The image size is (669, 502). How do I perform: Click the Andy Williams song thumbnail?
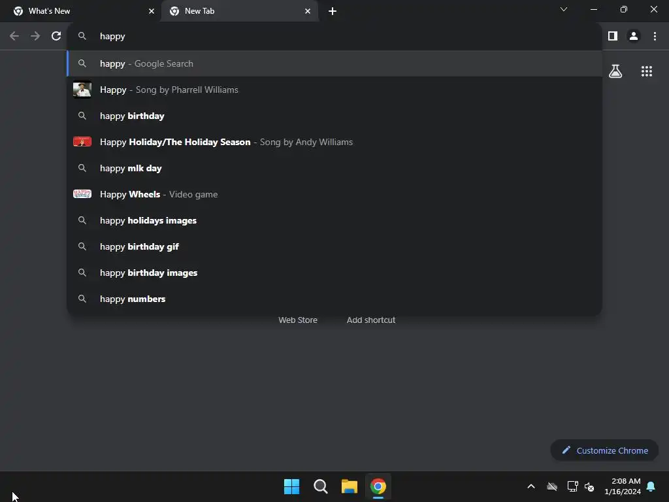click(82, 142)
